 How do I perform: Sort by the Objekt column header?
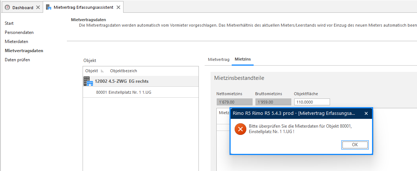tap(91, 71)
